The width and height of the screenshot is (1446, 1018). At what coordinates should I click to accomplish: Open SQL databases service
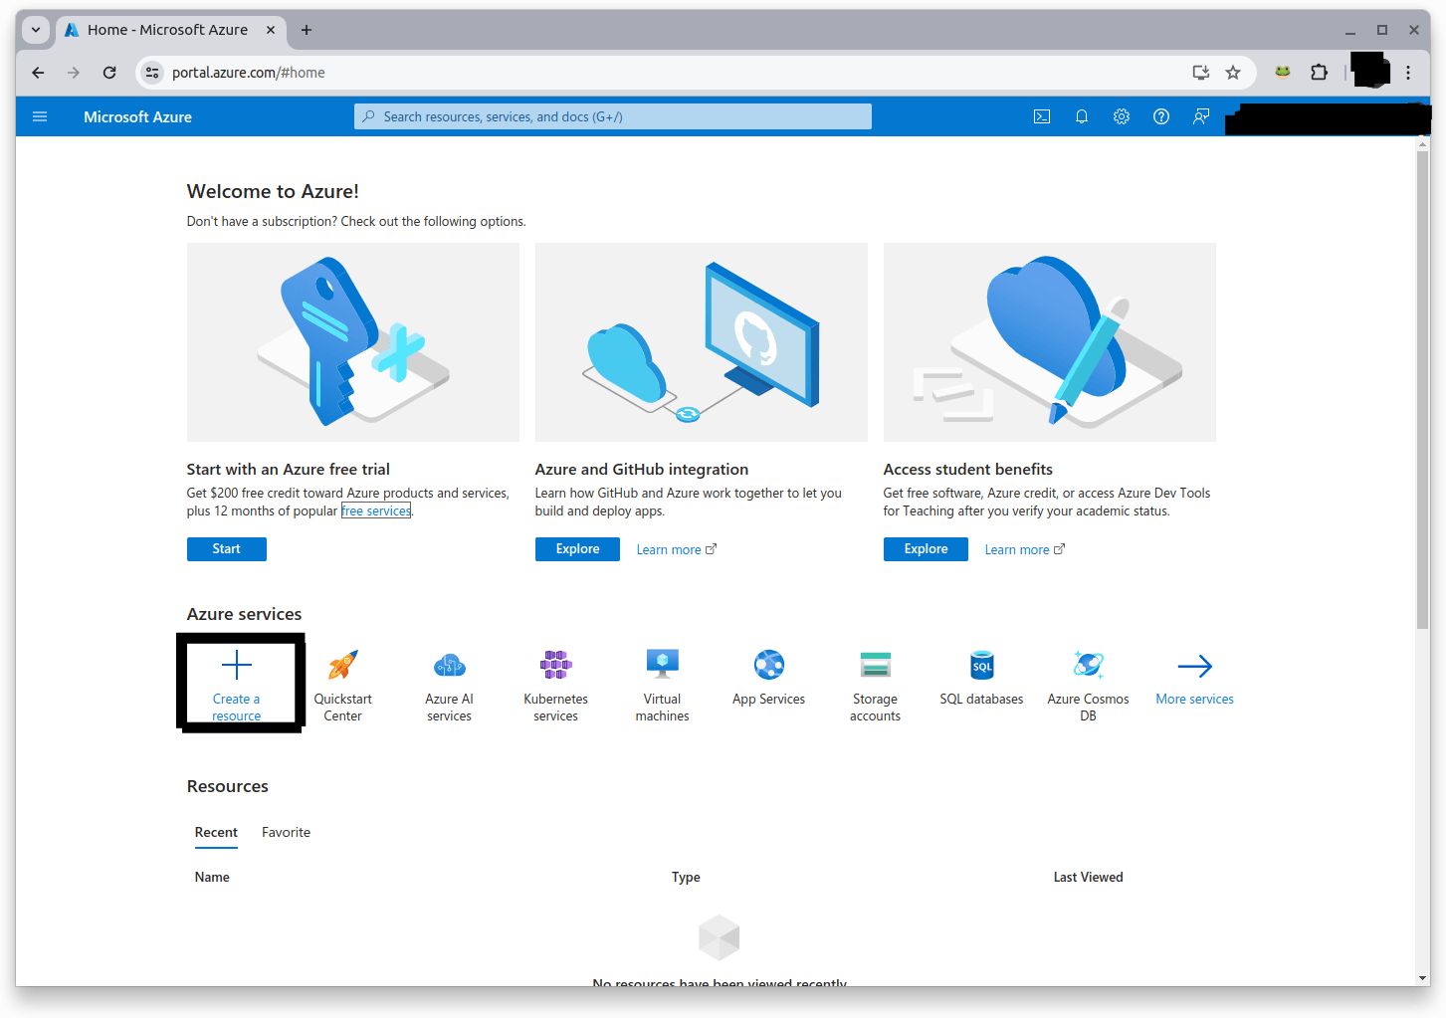[981, 677]
